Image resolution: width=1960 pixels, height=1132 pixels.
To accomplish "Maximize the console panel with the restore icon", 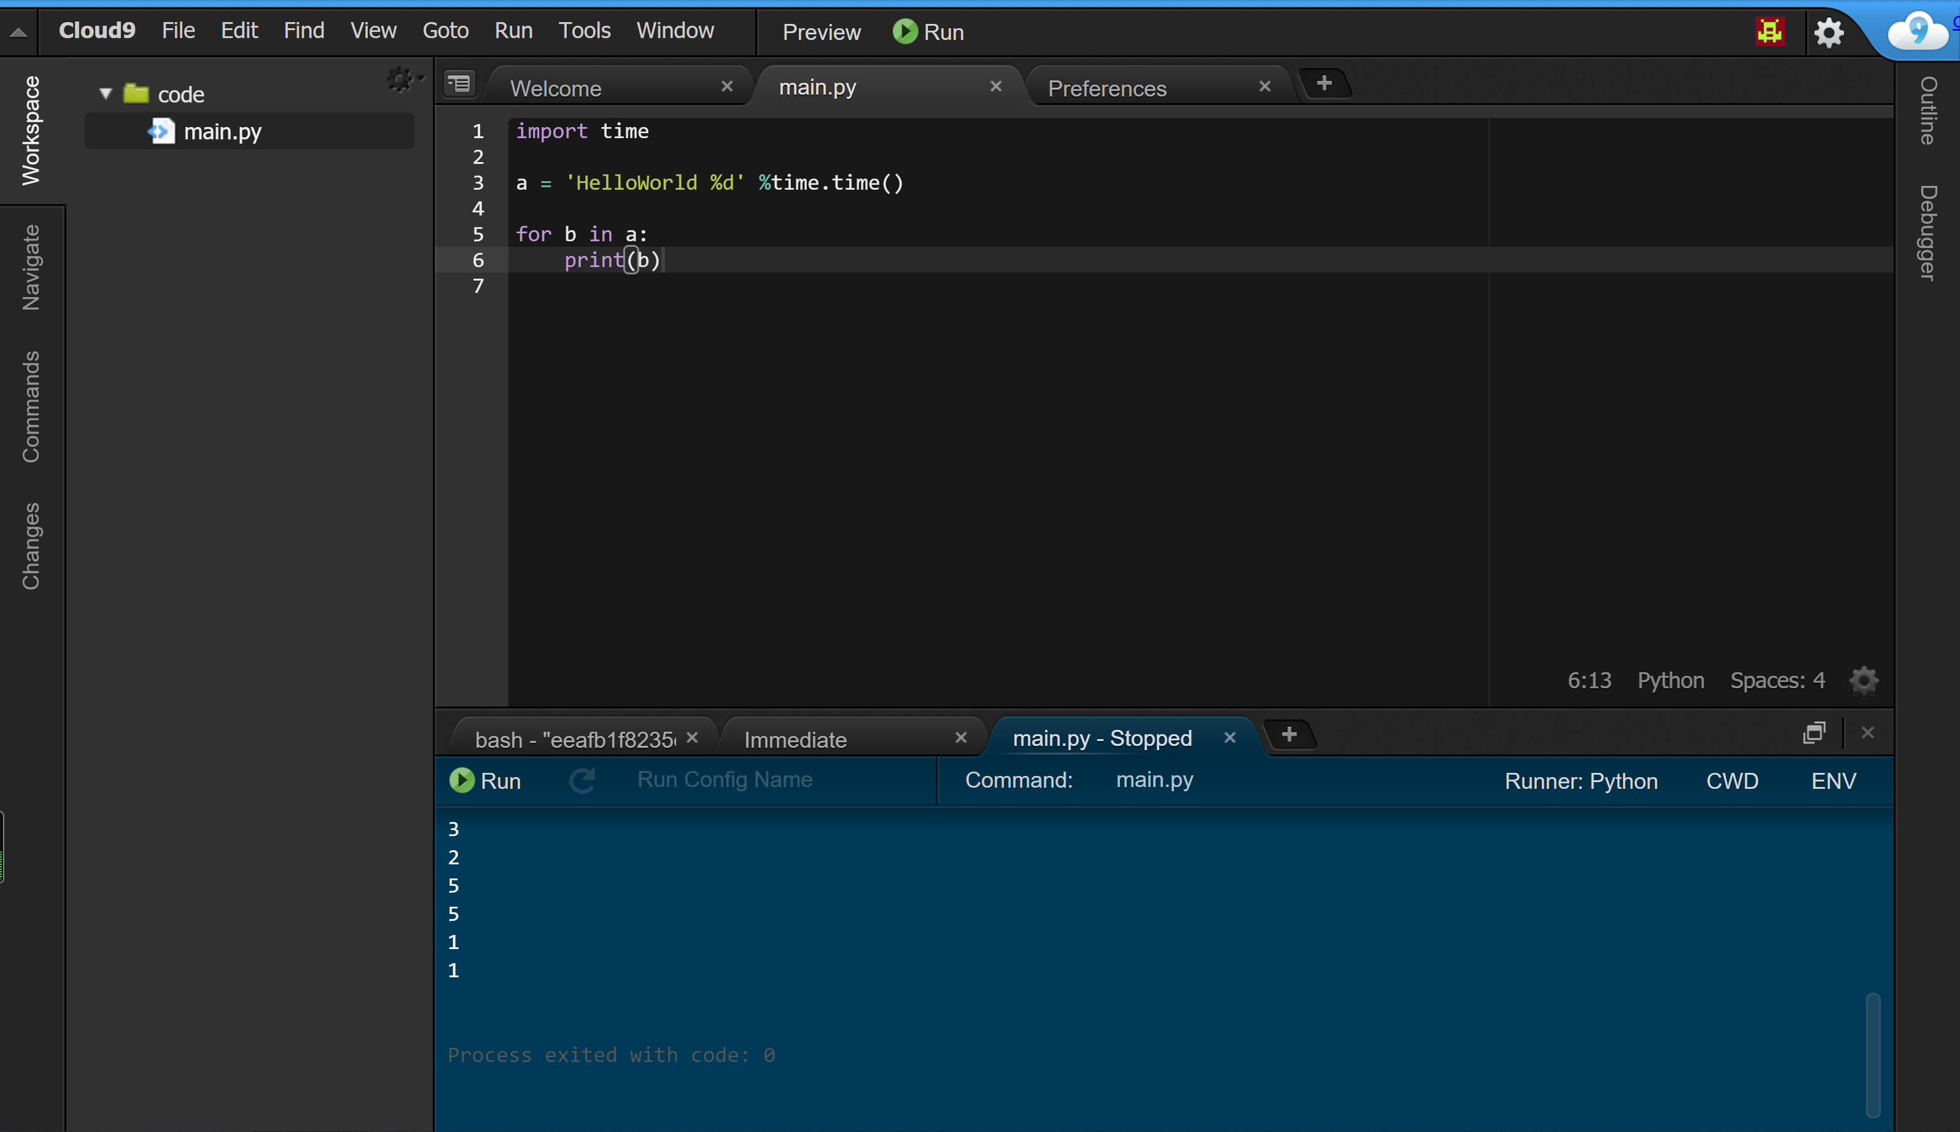I will (1813, 732).
